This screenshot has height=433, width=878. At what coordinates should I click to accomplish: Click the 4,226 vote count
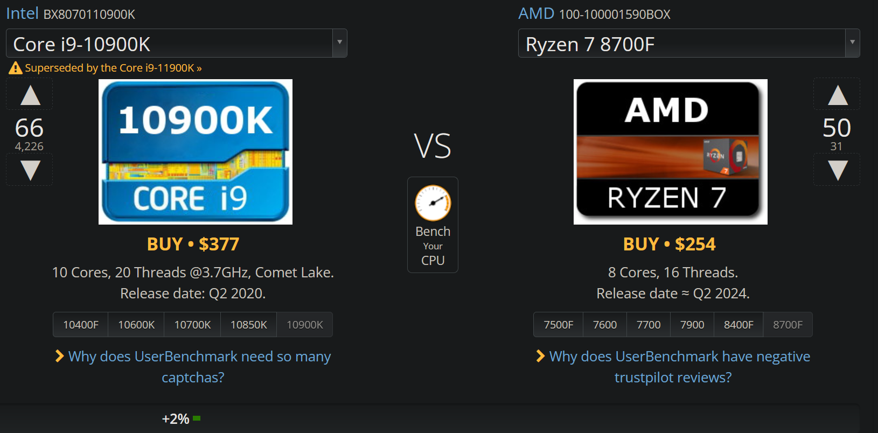[x=29, y=146]
